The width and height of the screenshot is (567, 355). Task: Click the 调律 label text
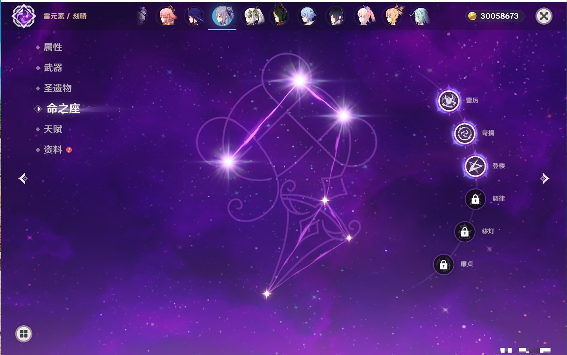tap(499, 198)
